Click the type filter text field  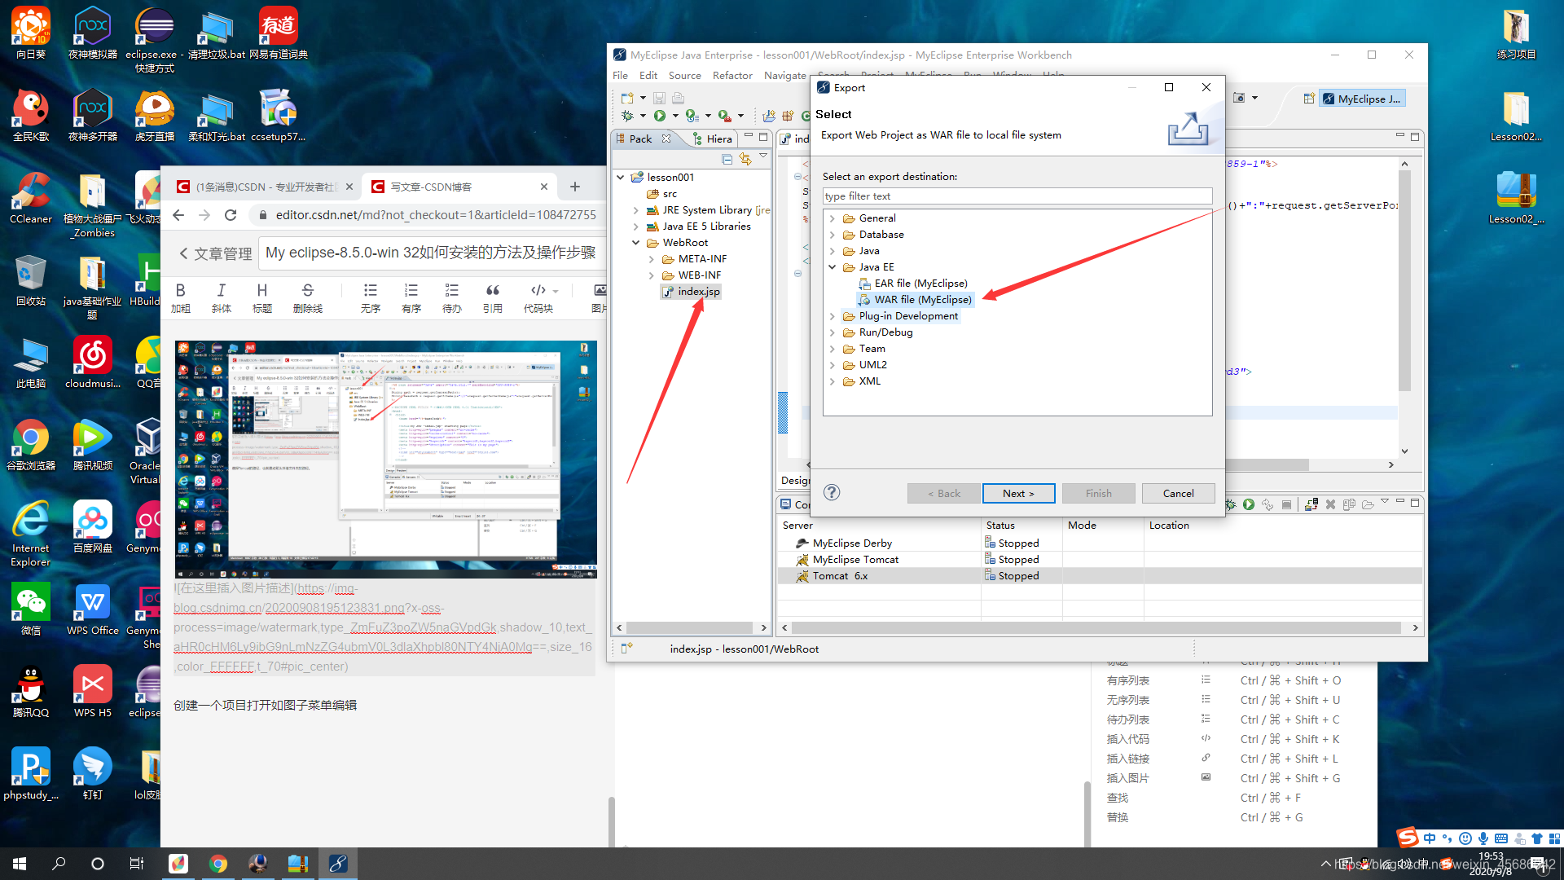[1017, 196]
